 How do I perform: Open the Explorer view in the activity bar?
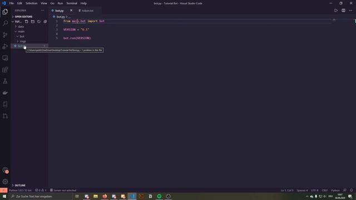5,12
